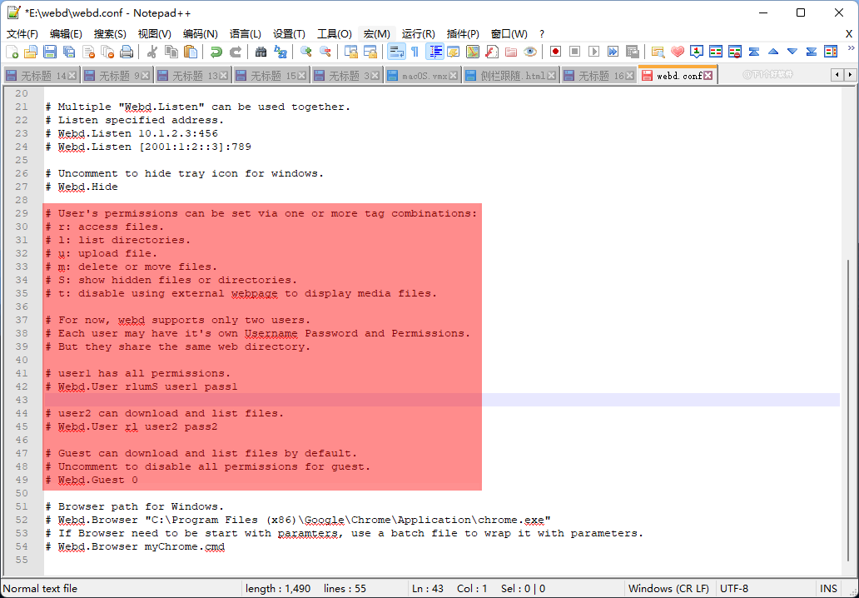The width and height of the screenshot is (859, 598).
Task: Toggle Word Wrap toolbar button
Action: (396, 52)
